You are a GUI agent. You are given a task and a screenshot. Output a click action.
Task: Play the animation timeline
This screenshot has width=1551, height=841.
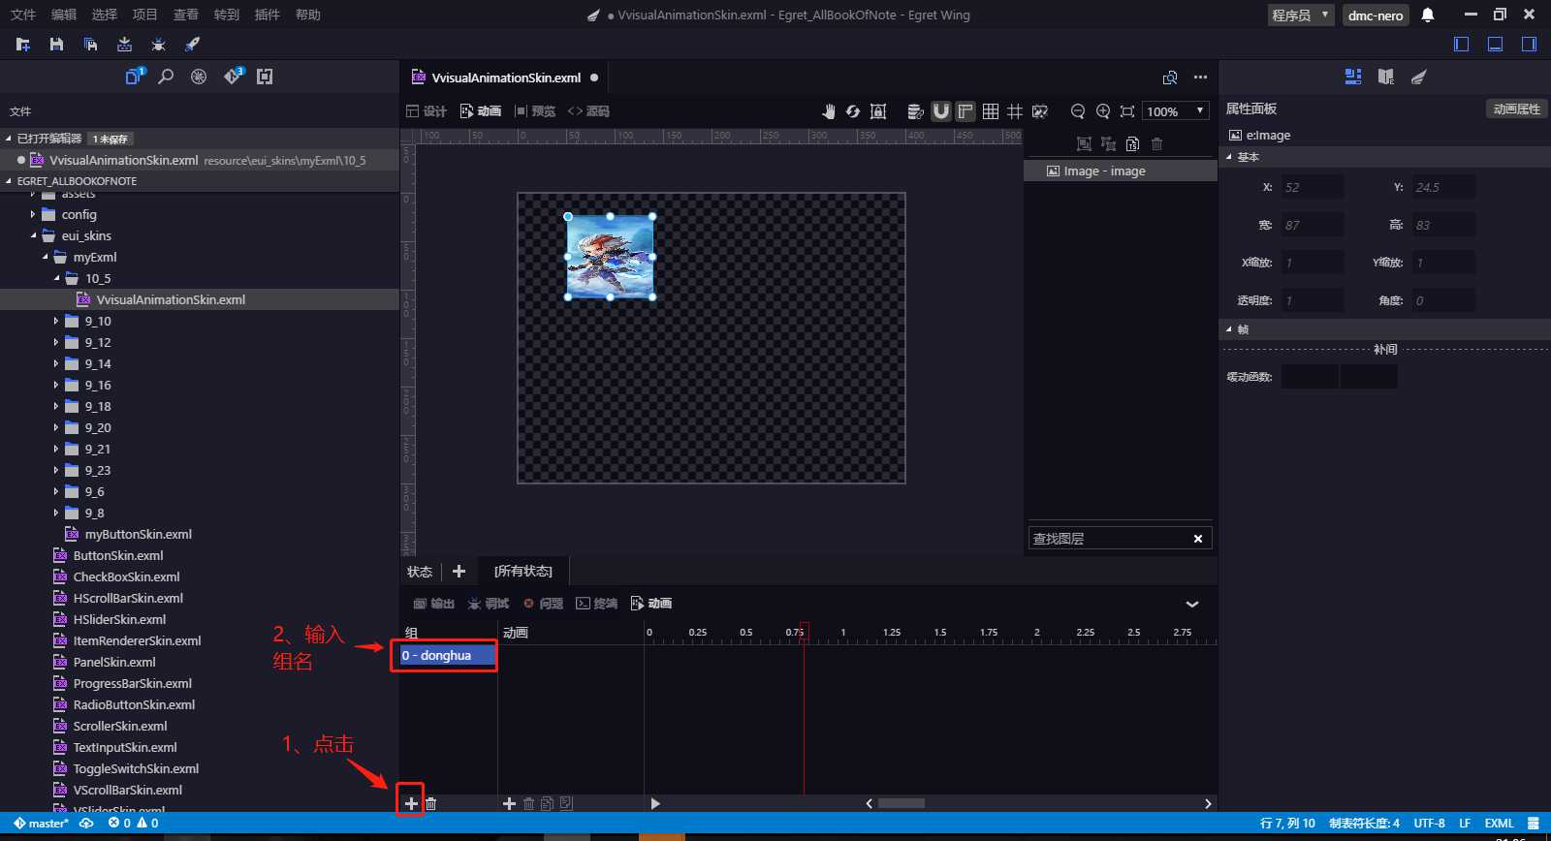[655, 803]
